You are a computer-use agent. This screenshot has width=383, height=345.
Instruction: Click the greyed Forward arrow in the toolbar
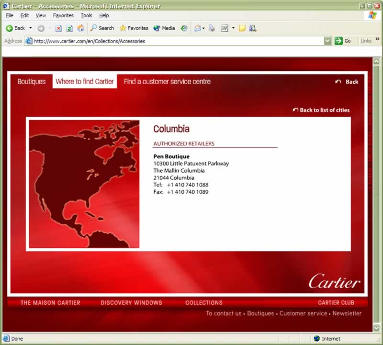pos(41,28)
